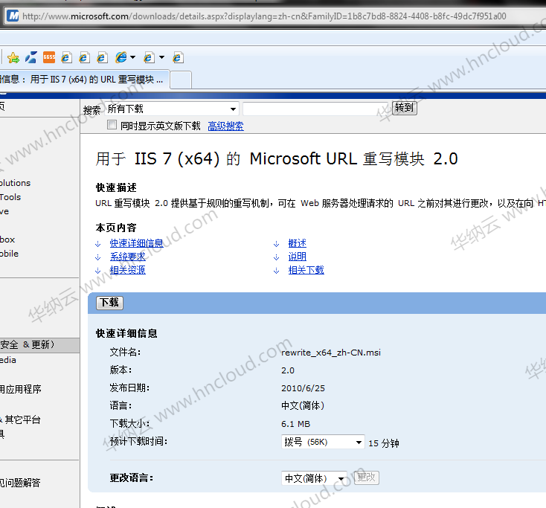Enable 同时显示英文版下载 checkbox
The image size is (546, 508).
[112, 125]
